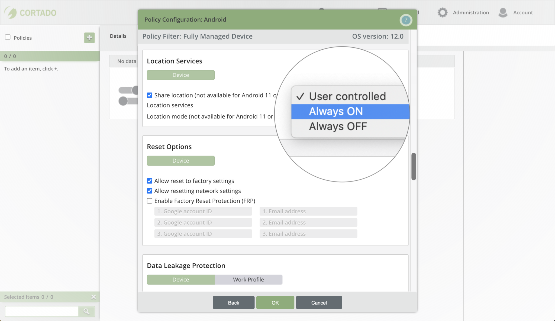Confirm policy with the OK button
The height and width of the screenshot is (321, 555).
tap(275, 303)
